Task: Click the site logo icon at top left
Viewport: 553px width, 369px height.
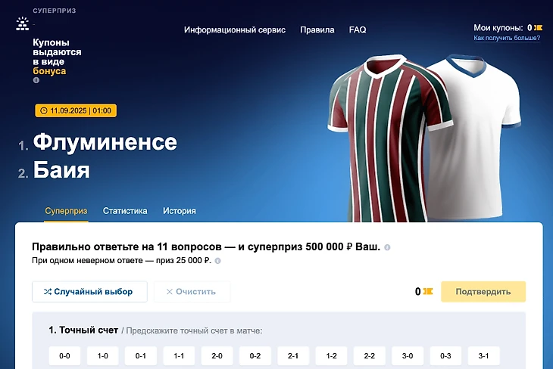Action: 23,23
